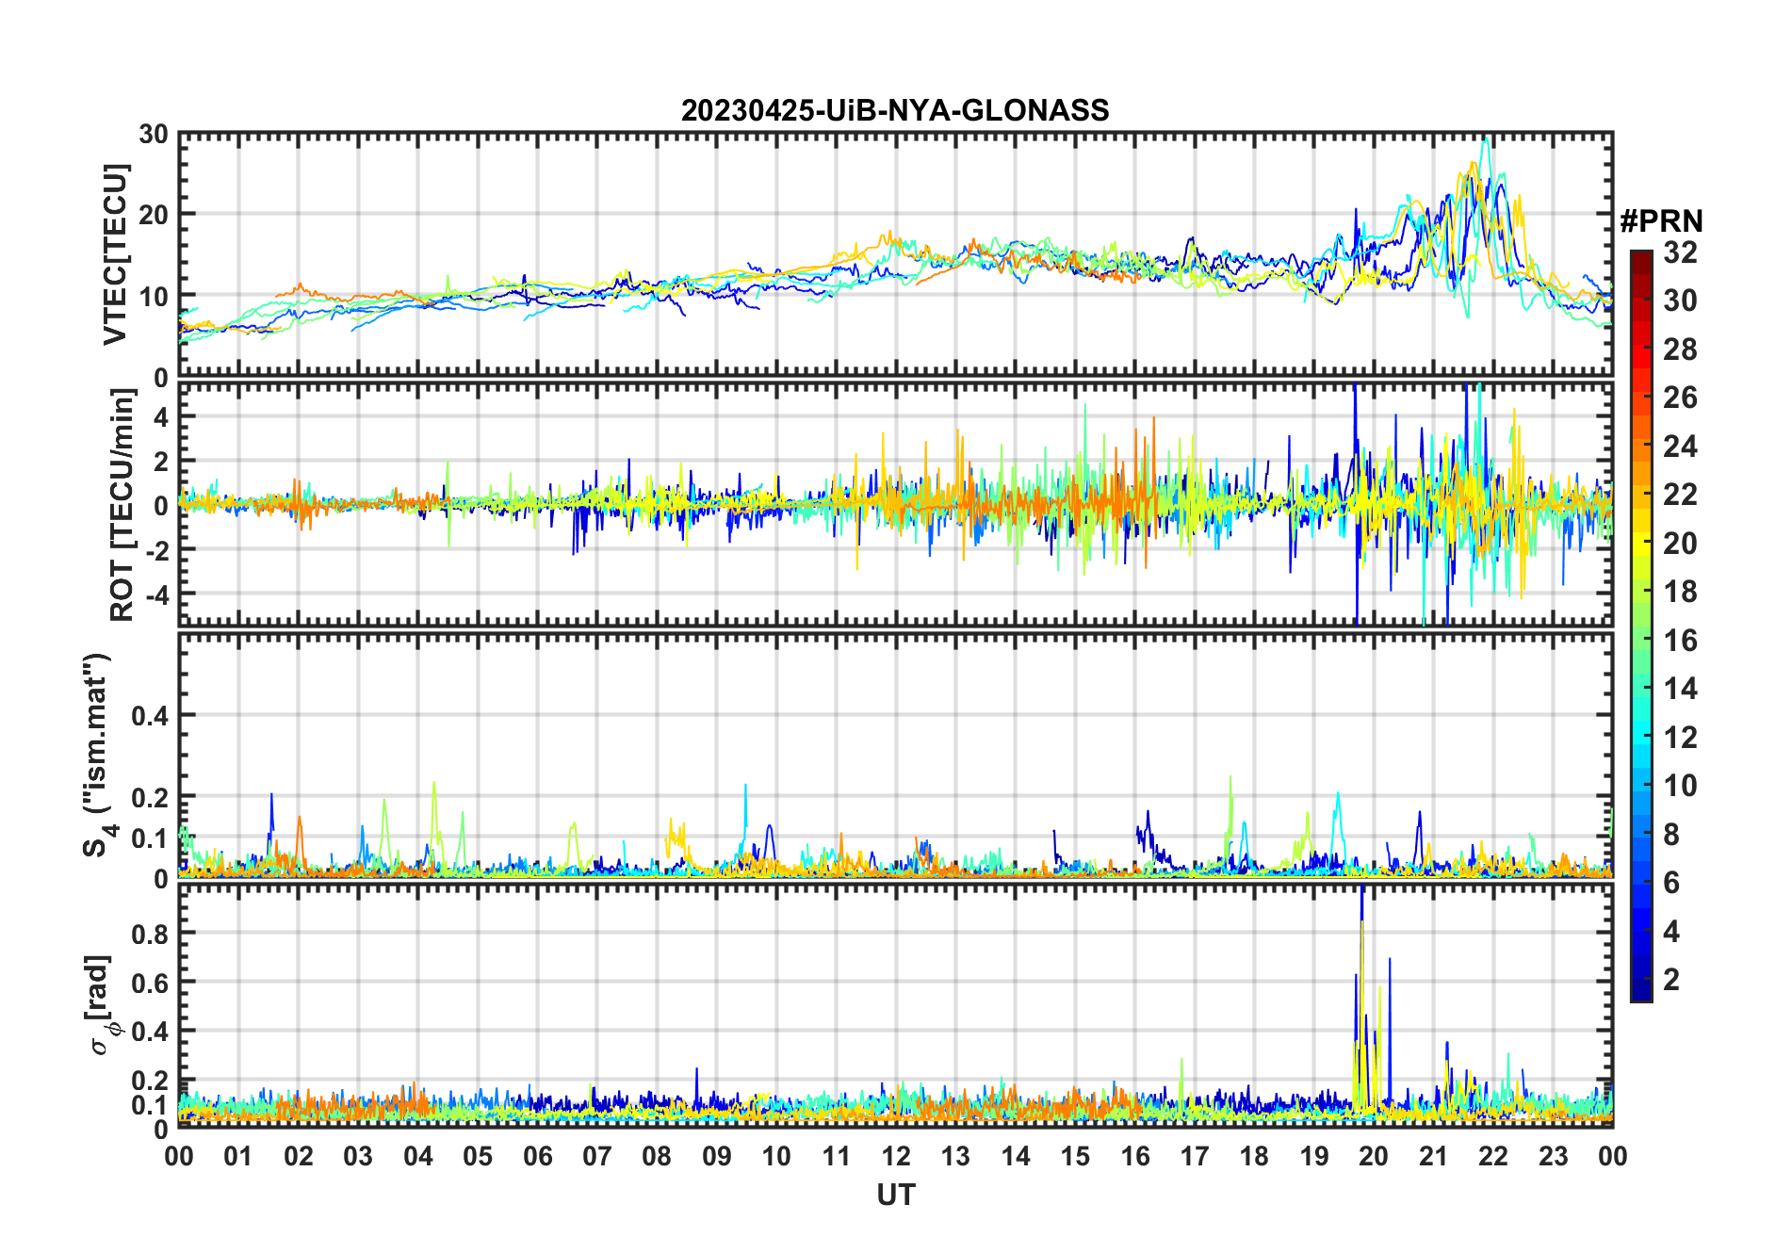Click the 4 tick on the ROT axis
1792x1253 pixels.
tap(161, 416)
